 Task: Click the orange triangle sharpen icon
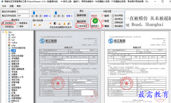[x=64, y=23]
